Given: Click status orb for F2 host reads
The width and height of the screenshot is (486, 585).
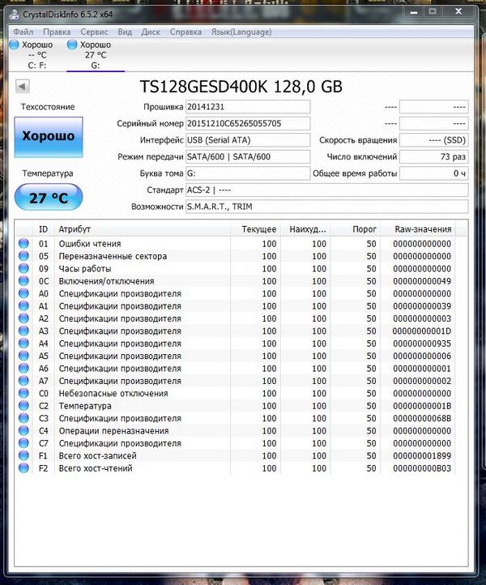Looking at the screenshot, I should (23, 468).
